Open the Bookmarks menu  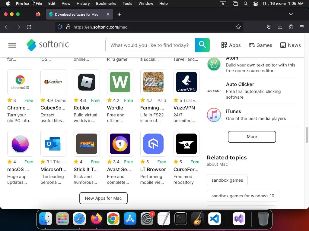pos(106,3)
